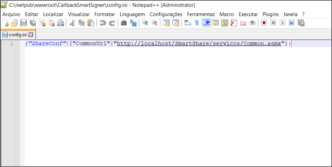Open the Visualizar menu
Image resolution: width=332 pixels, height=167 pixels.
[x=79, y=14]
